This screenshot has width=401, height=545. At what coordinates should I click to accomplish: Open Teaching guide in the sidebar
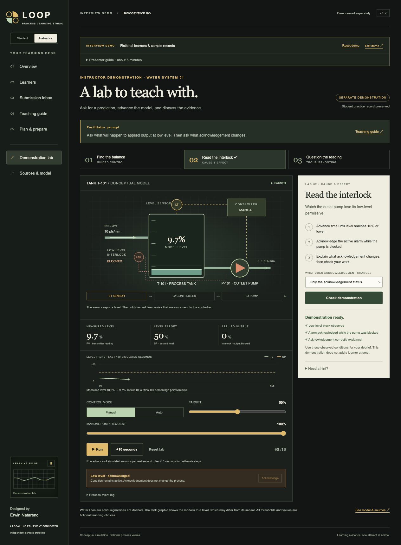pos(33,114)
